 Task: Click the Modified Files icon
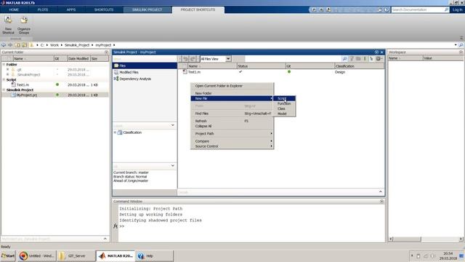[x=116, y=72]
